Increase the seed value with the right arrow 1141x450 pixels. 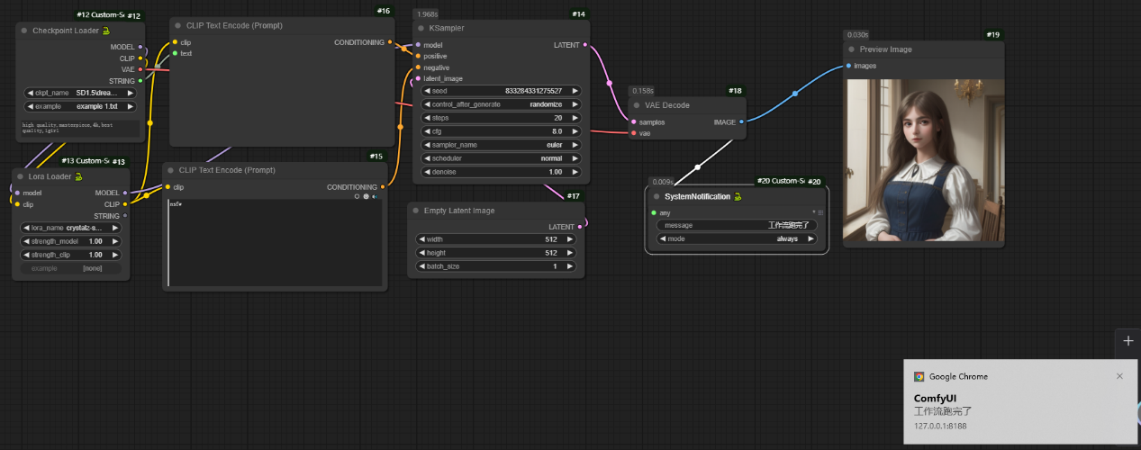click(575, 91)
